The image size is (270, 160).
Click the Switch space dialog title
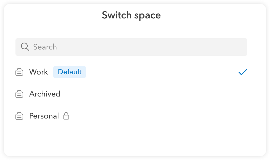(x=131, y=15)
